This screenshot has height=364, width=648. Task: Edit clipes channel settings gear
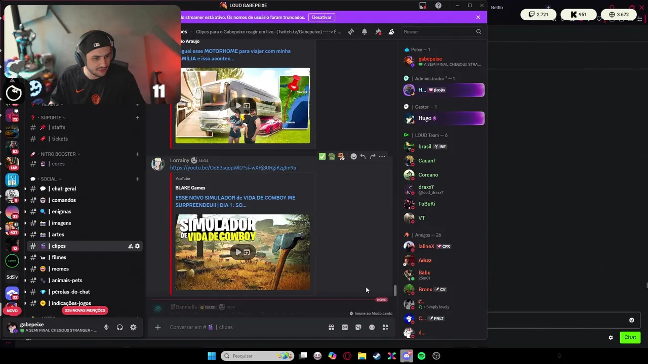coord(137,246)
